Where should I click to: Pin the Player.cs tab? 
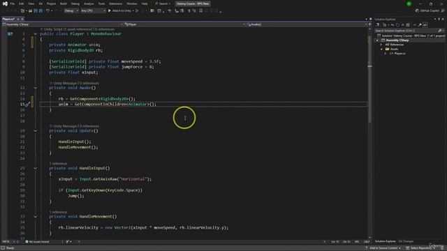coord(18,19)
